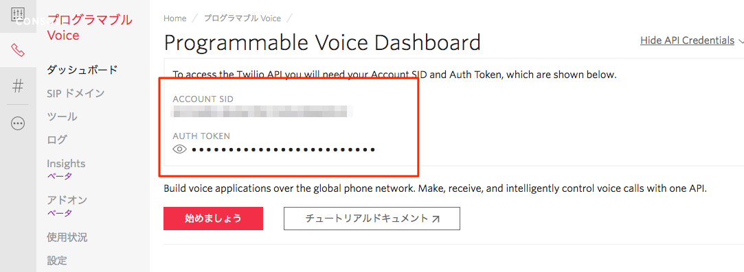Click the blurred Account SID value
The width and height of the screenshot is (744, 272).
point(262,112)
